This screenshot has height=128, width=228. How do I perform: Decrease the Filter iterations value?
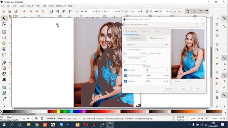(142, 62)
